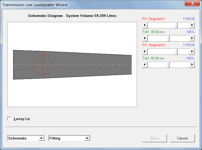
Task: Increase Fr1 Segment 1 with right arrow
Action: tap(192, 25)
